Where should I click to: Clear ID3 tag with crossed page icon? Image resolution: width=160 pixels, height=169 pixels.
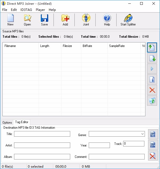153,155
